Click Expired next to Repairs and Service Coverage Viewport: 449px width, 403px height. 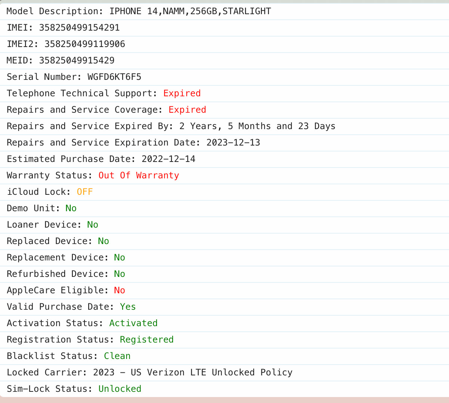pyautogui.click(x=187, y=110)
